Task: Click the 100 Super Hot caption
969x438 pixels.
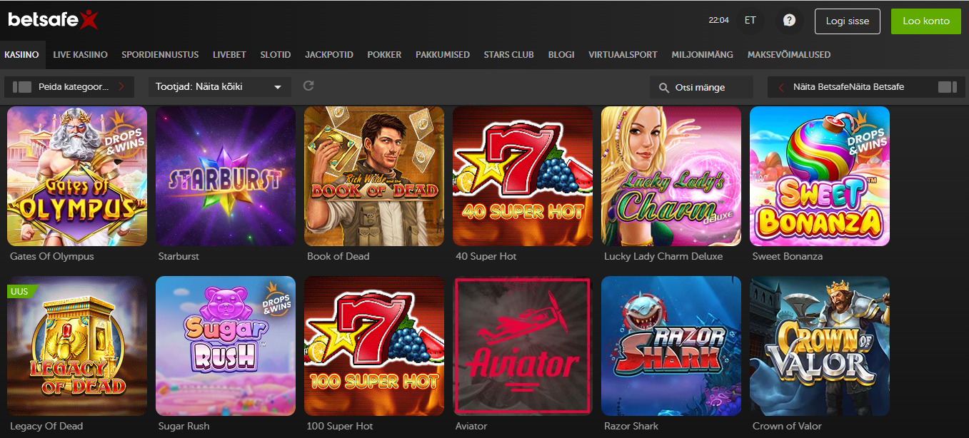Action: point(340,426)
